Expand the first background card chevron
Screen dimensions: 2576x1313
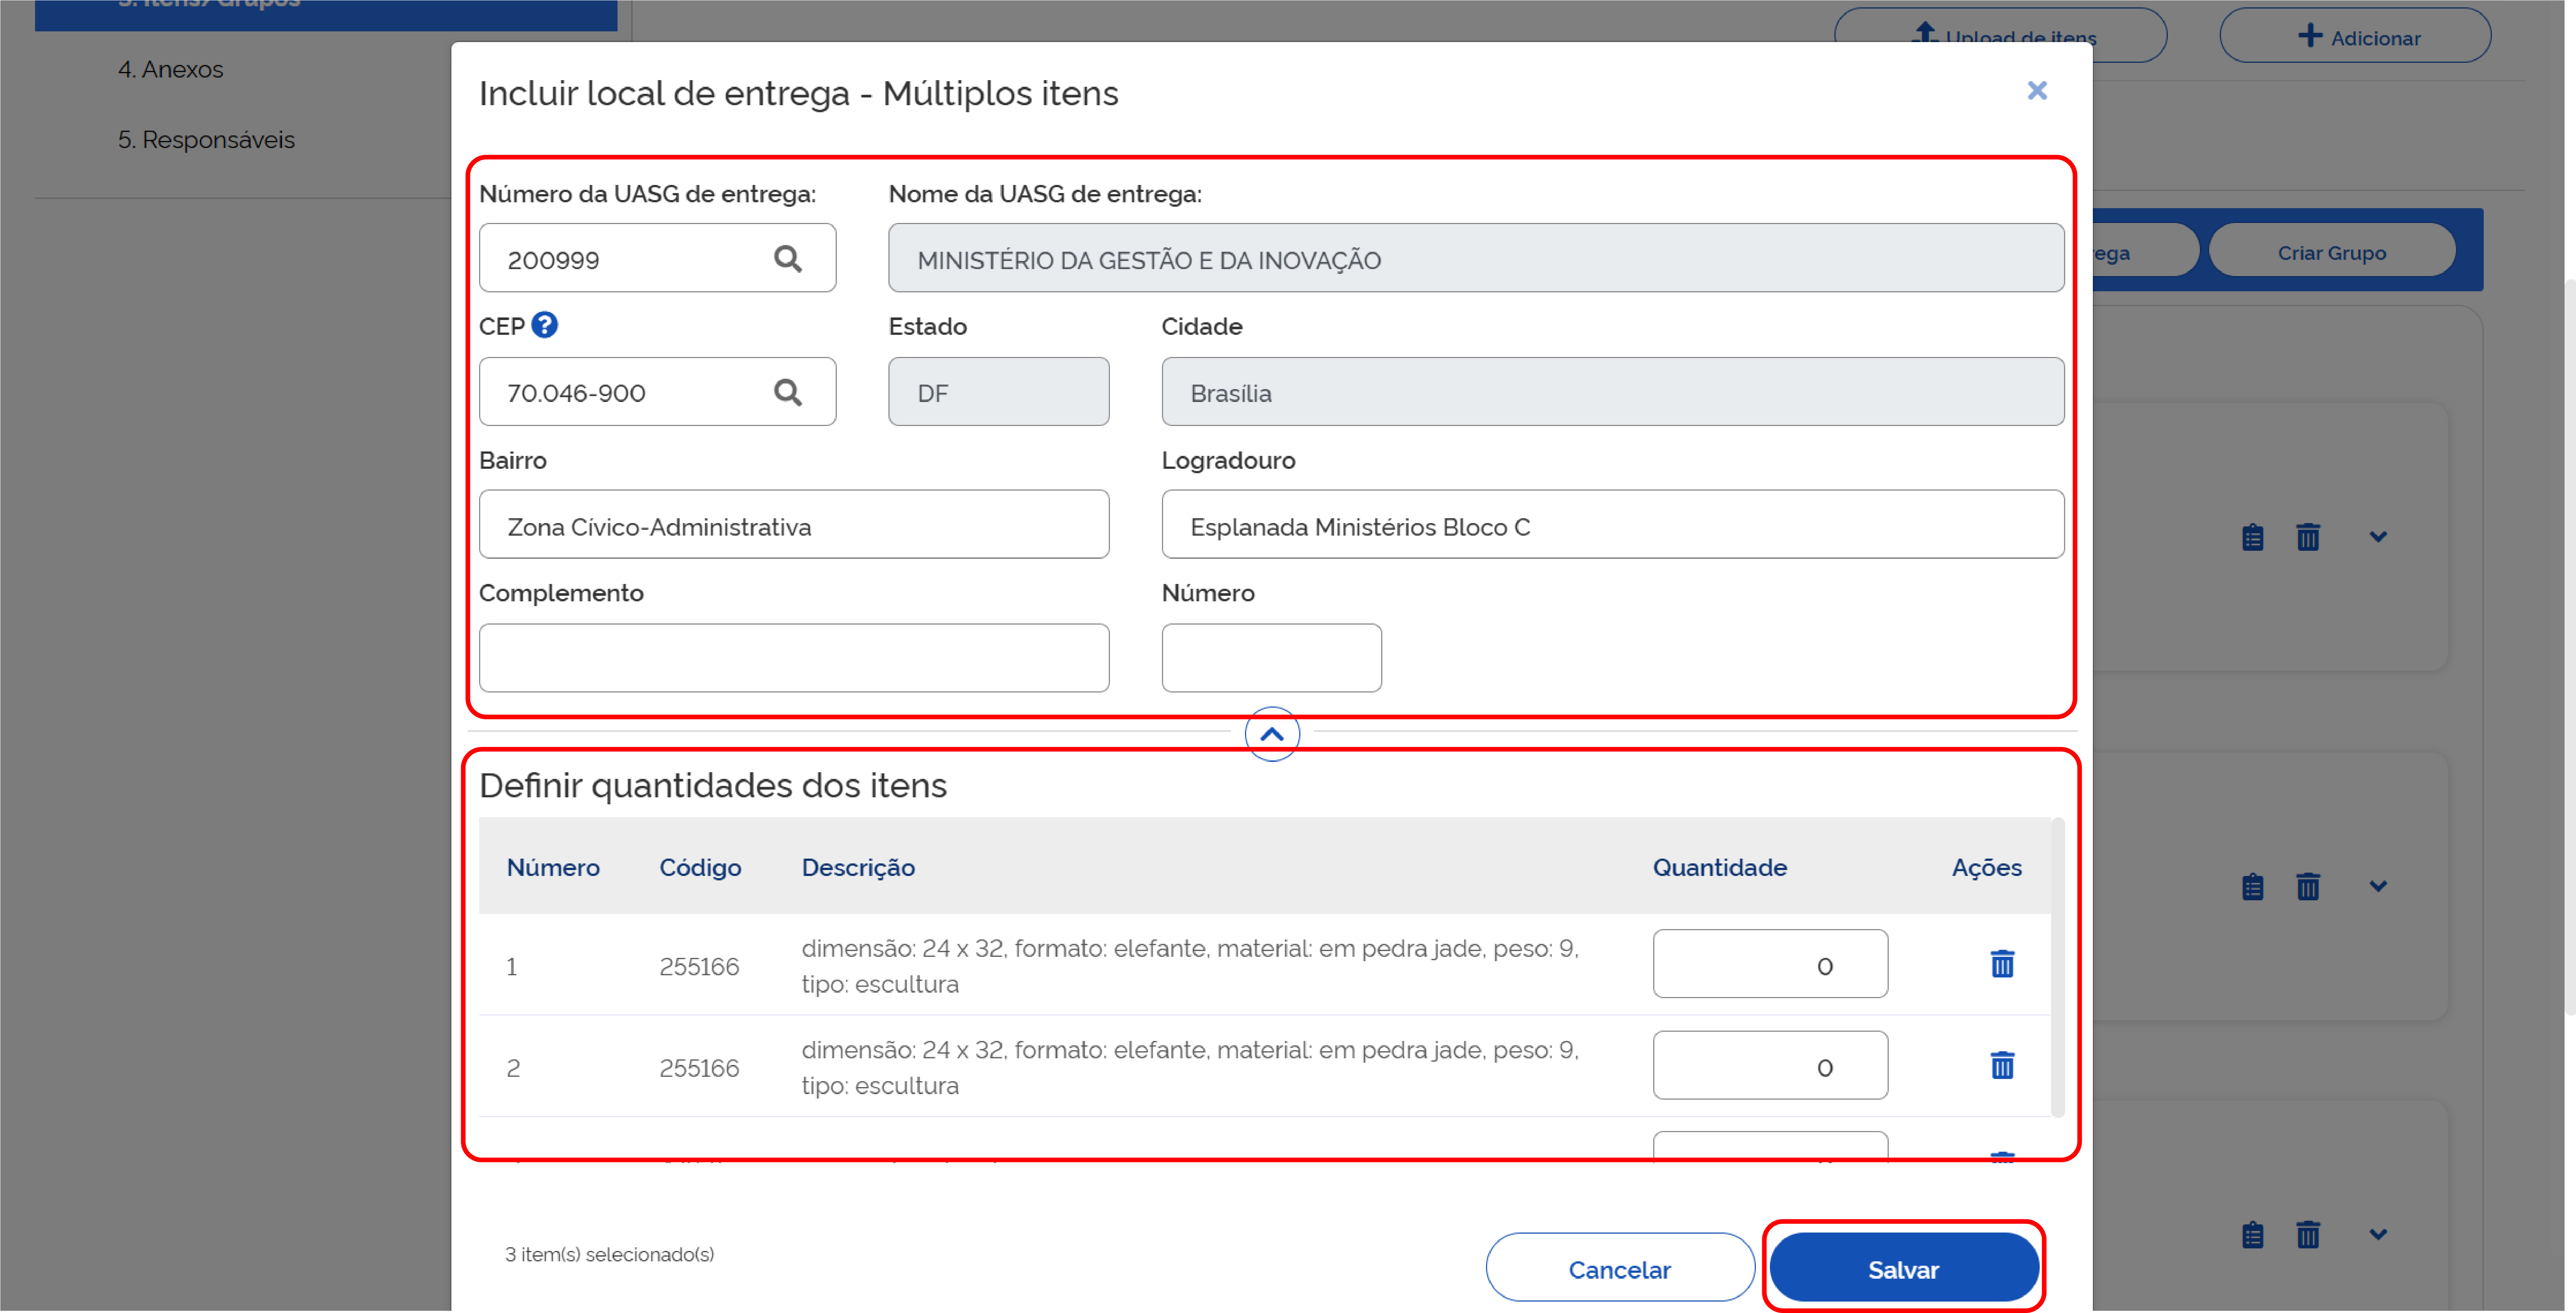[x=2378, y=537]
